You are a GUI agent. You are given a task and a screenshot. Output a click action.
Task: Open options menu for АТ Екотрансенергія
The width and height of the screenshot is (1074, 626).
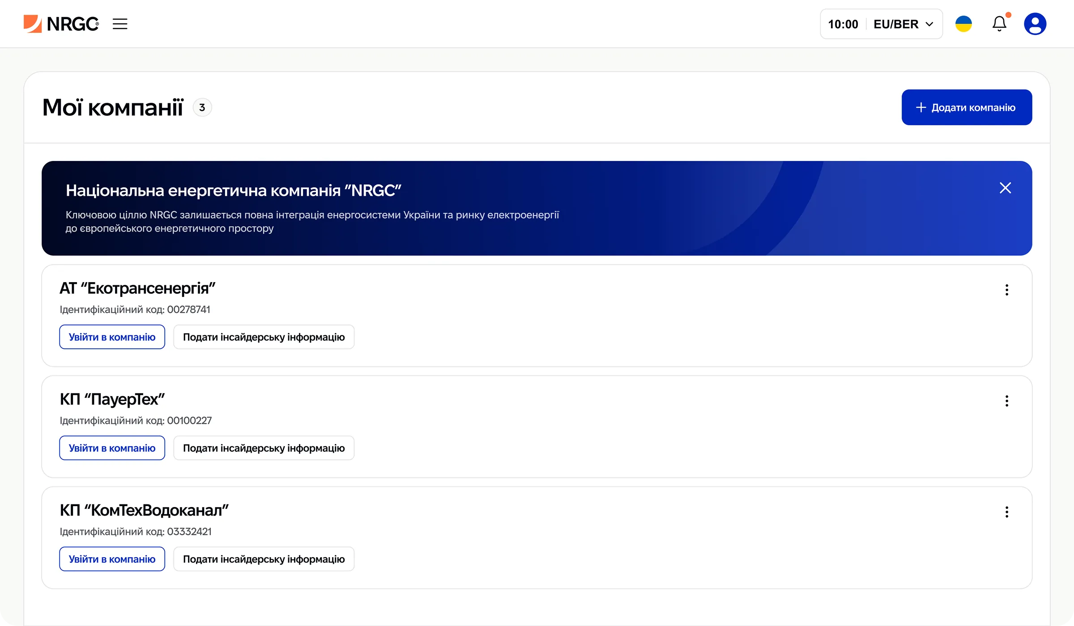pyautogui.click(x=1007, y=290)
